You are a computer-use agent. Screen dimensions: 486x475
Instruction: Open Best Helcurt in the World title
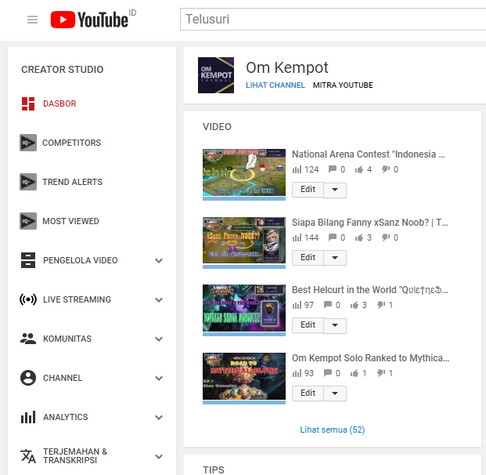(369, 290)
